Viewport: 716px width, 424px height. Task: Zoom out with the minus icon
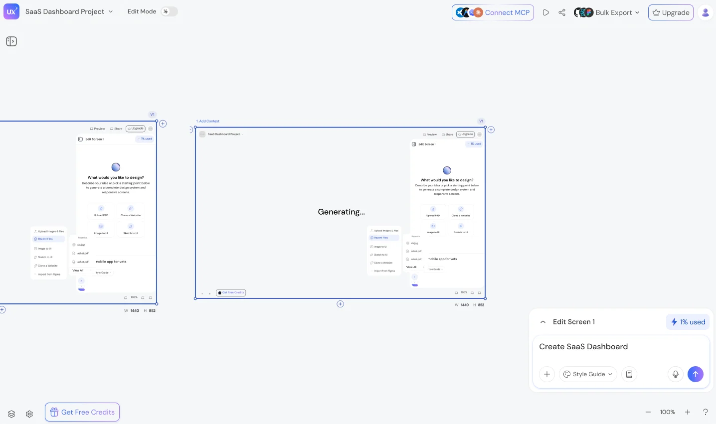648,412
